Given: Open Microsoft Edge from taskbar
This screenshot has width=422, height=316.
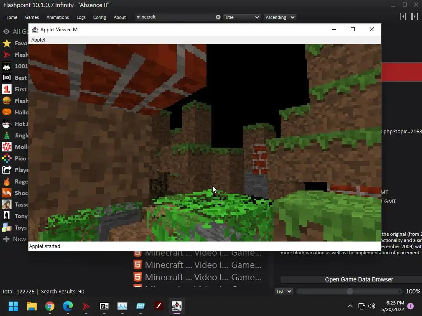Looking at the screenshot, I should [68, 306].
